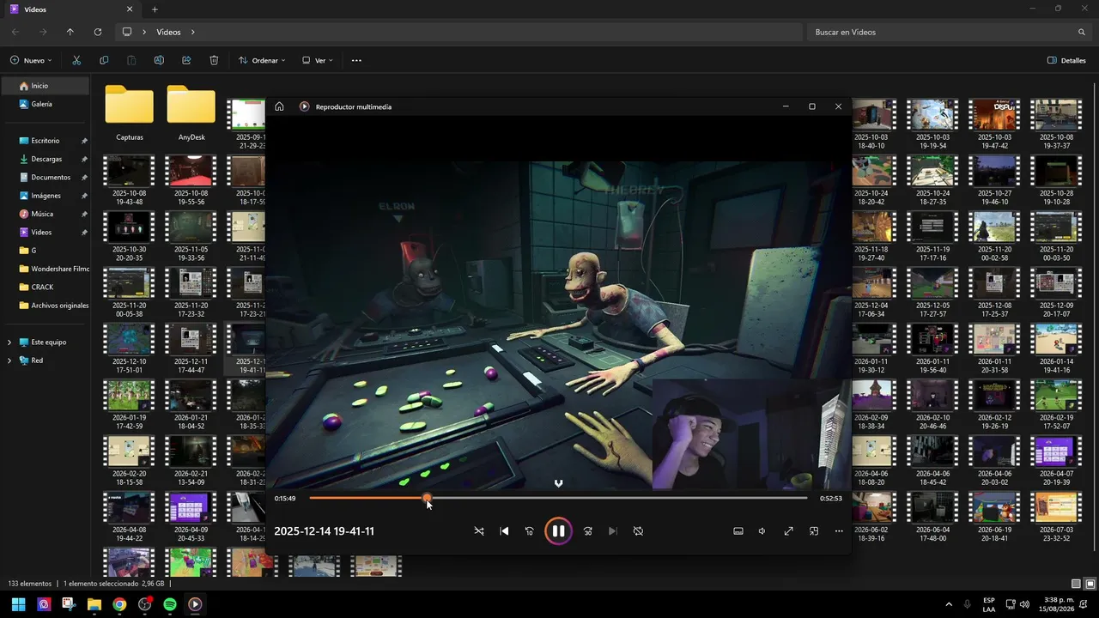Expand the Este equipo tree node

pyautogui.click(x=9, y=342)
